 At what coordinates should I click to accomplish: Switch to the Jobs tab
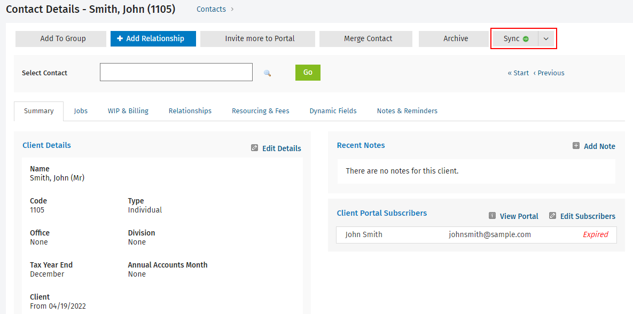click(x=81, y=111)
